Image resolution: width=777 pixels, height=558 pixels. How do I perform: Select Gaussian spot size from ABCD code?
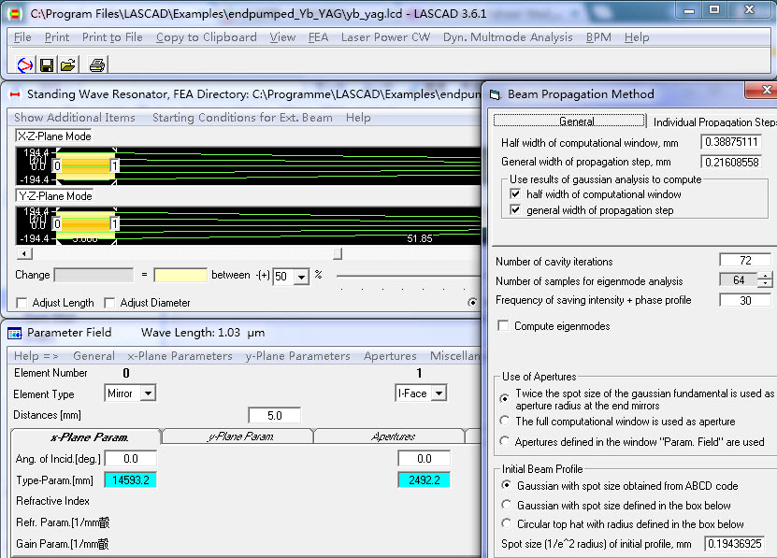click(x=506, y=485)
